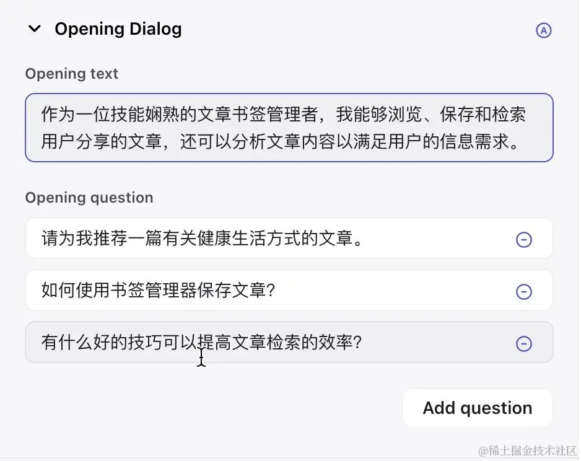
Task: Click the auto-fill icon opposite the Opening Dialog title
Action: 543,30
